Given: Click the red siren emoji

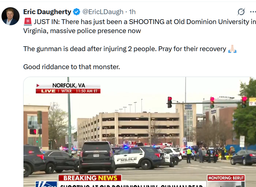Looking at the screenshot, I should [x=28, y=22].
